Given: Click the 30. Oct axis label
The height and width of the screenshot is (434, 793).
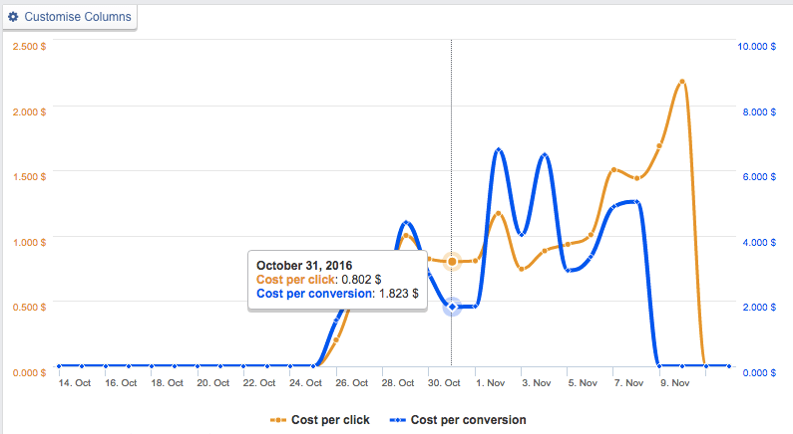Looking at the screenshot, I should pyautogui.click(x=444, y=383).
